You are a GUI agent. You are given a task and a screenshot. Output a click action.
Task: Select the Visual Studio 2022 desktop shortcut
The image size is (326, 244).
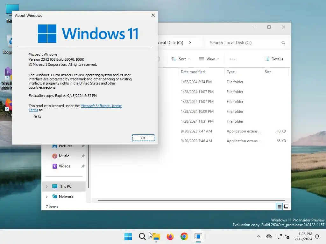(x=7, y=78)
